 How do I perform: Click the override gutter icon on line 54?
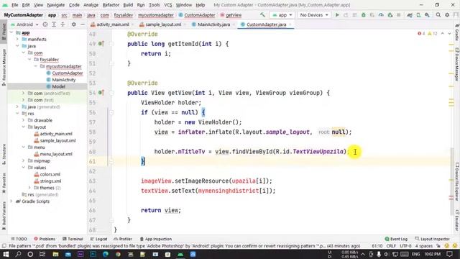tap(101, 93)
